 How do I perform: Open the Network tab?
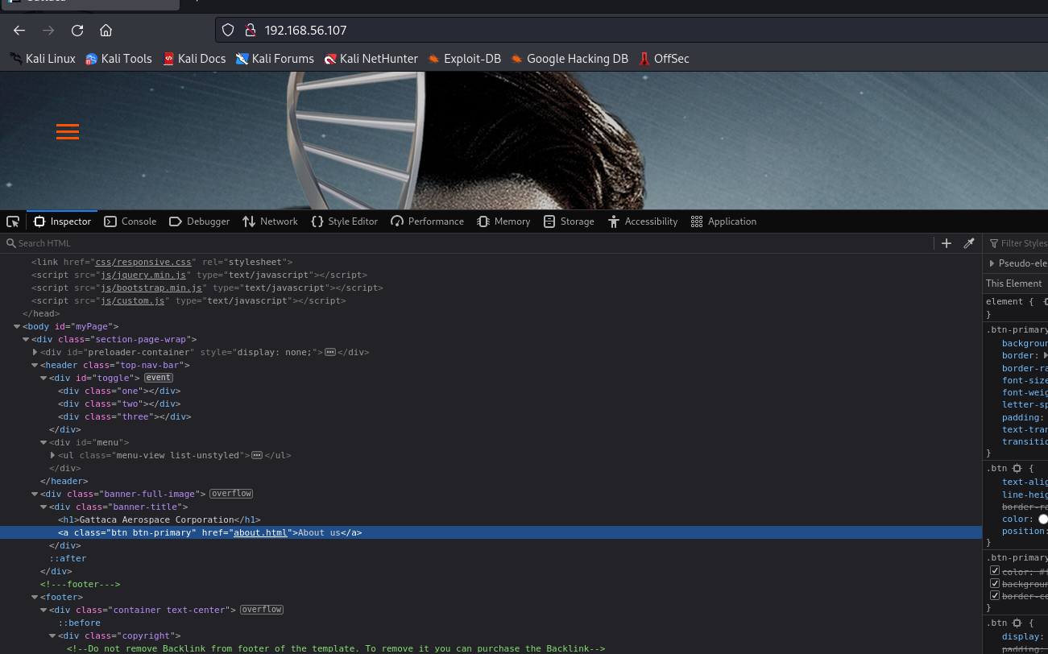(271, 221)
